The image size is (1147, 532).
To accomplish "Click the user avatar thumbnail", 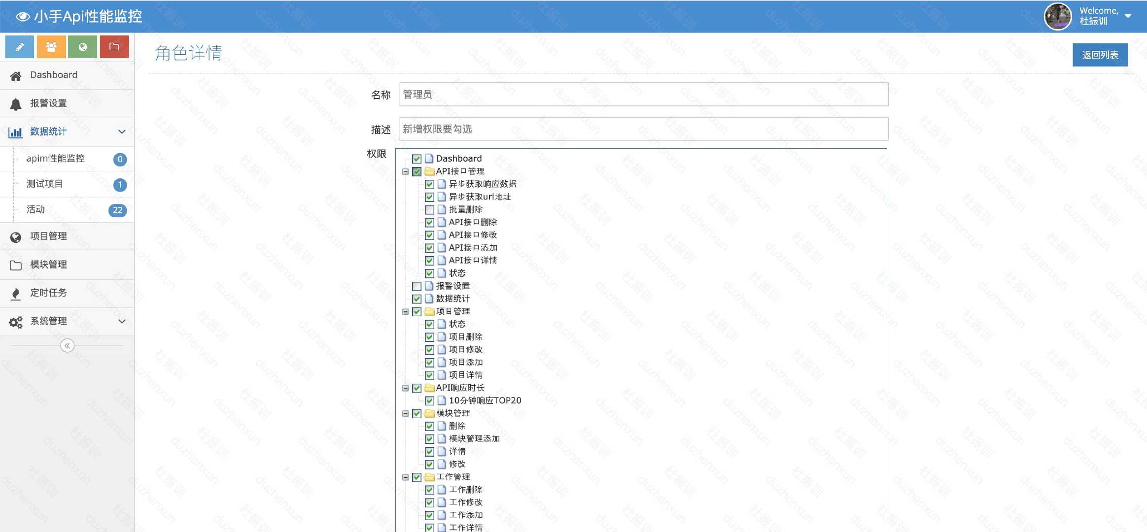I will tap(1057, 16).
